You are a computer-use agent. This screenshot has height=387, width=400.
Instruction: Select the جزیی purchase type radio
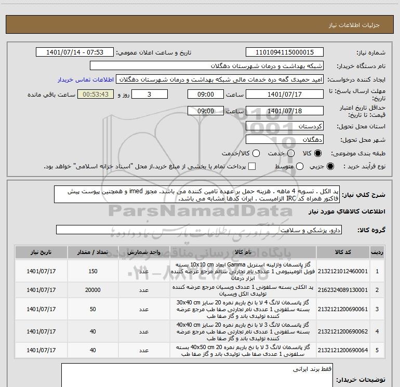coord(330,166)
